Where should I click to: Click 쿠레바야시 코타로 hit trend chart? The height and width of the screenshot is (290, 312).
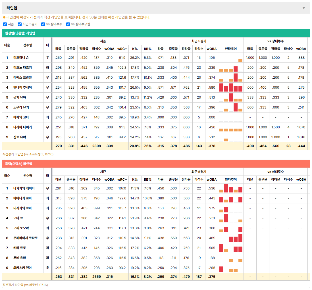point(231,238)
